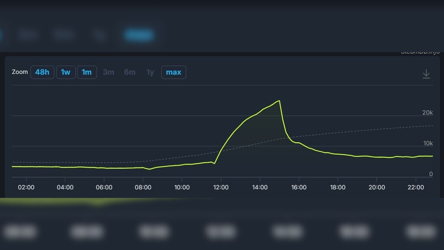Show the max time range
Viewport: 444px width, 250px height.
tap(173, 72)
